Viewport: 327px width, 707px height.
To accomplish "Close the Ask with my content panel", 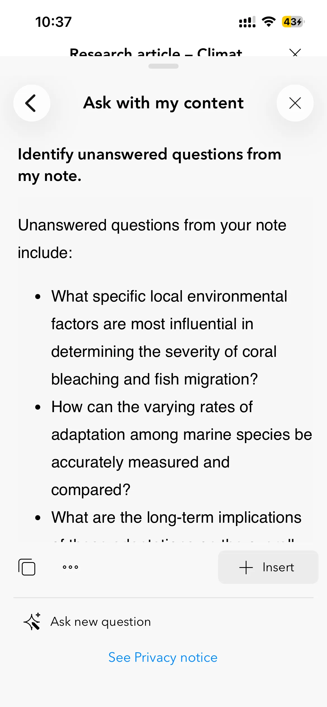I will coord(295,103).
